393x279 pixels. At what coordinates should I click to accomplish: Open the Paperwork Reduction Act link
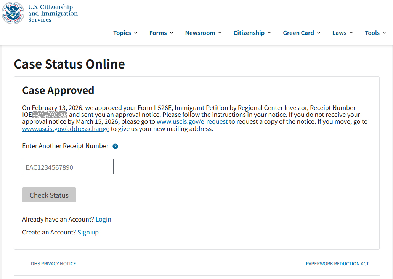[337, 264]
